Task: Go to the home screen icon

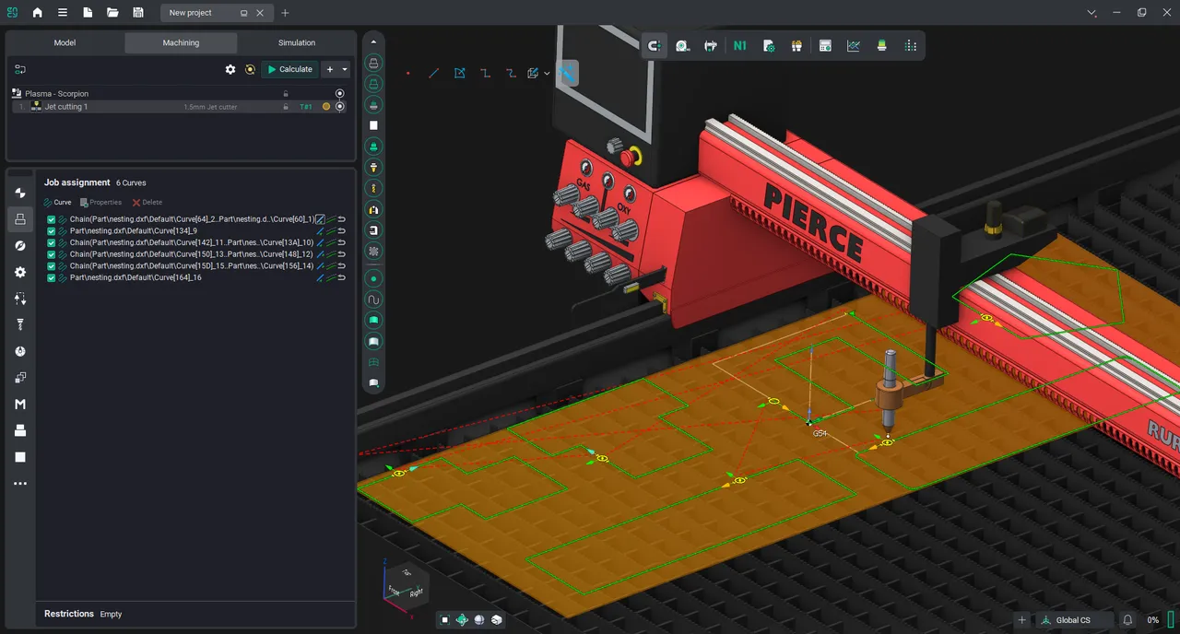Action: 37,13
